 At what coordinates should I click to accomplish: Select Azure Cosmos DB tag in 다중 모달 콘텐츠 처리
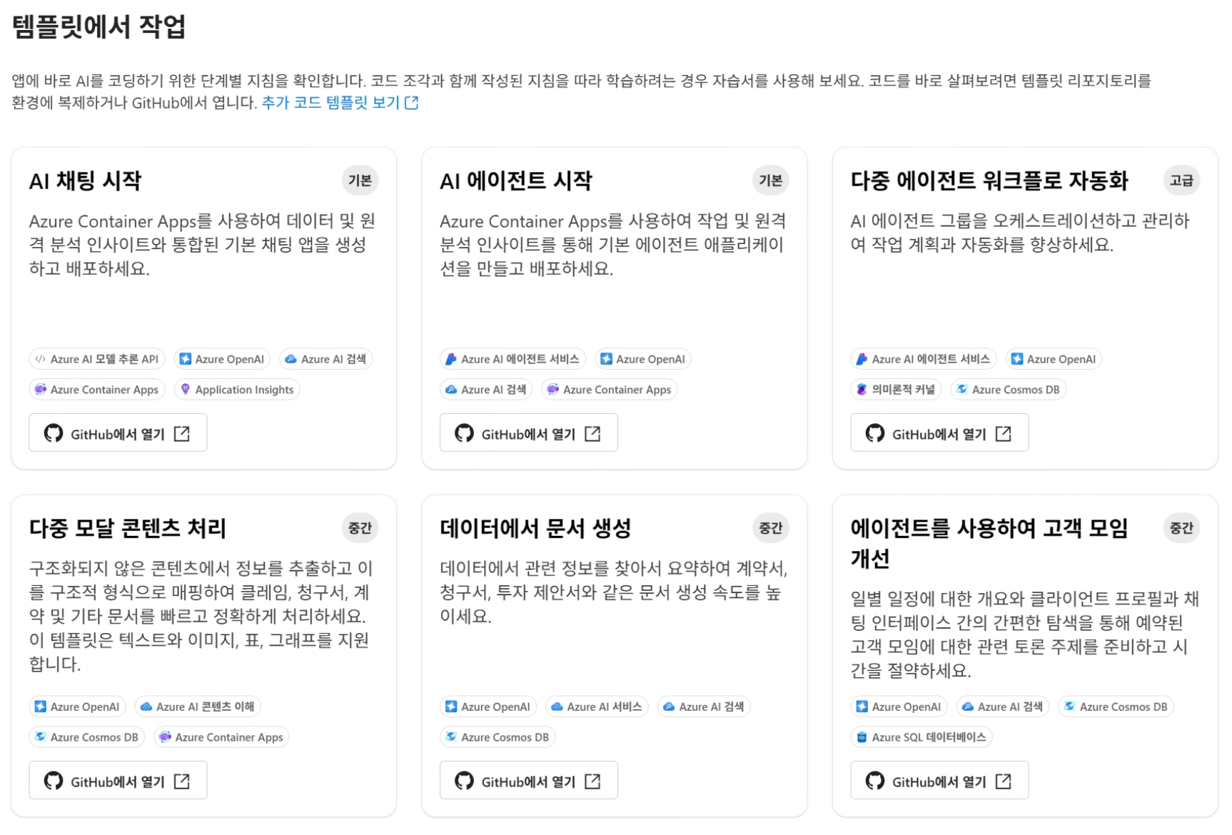pyautogui.click(x=87, y=737)
